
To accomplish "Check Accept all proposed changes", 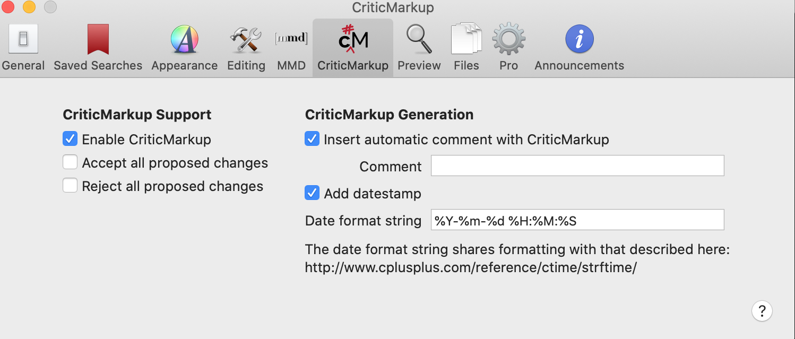I will (70, 162).
